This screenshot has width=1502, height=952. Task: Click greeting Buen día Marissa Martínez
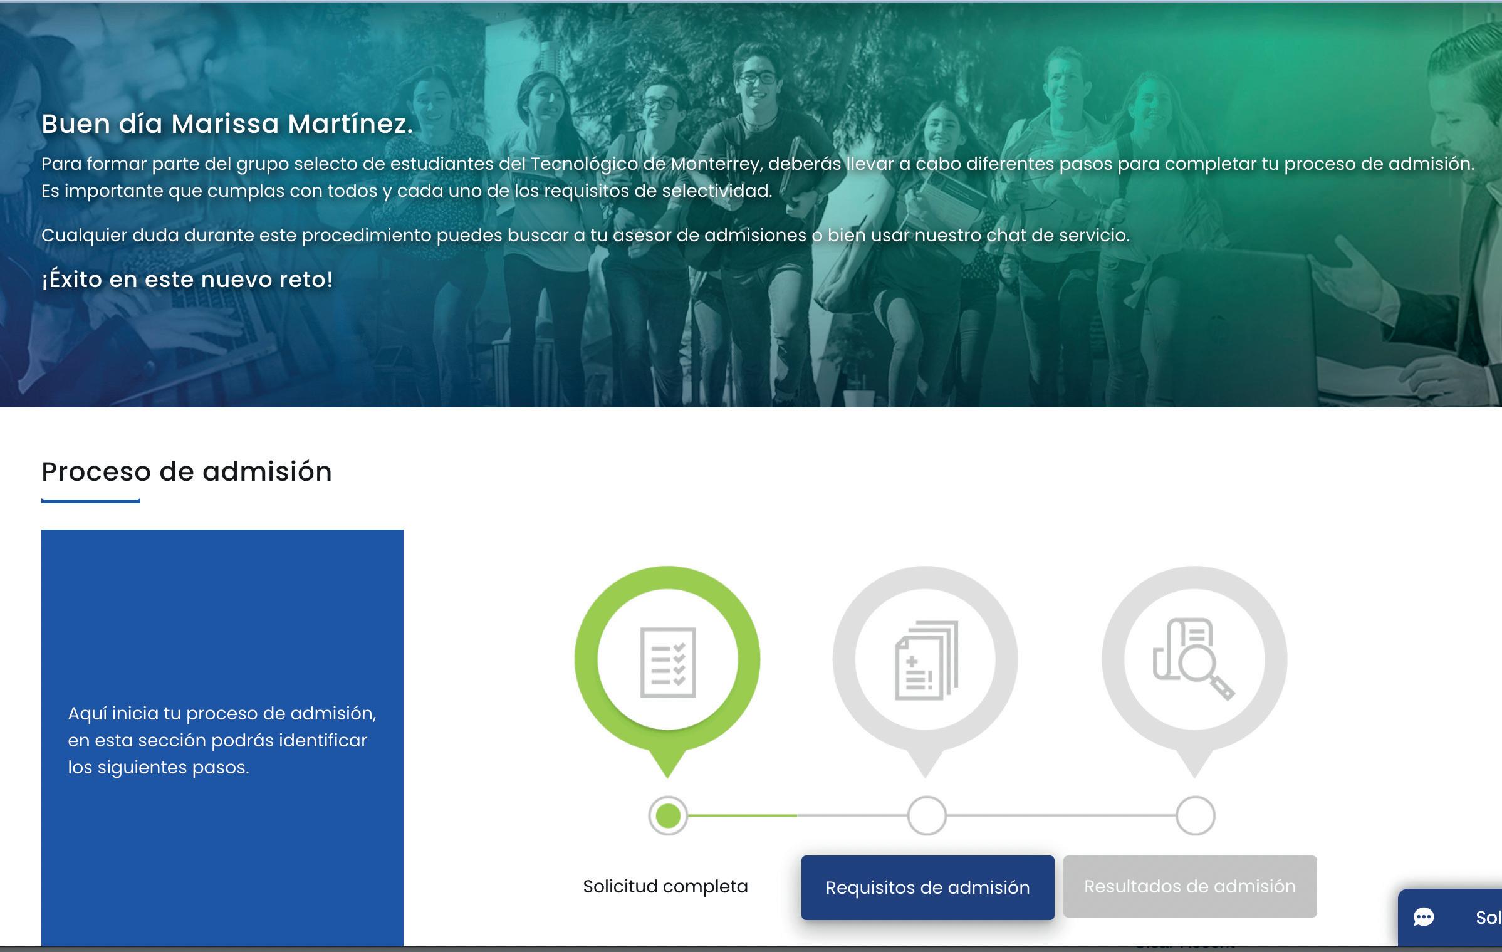[227, 124]
